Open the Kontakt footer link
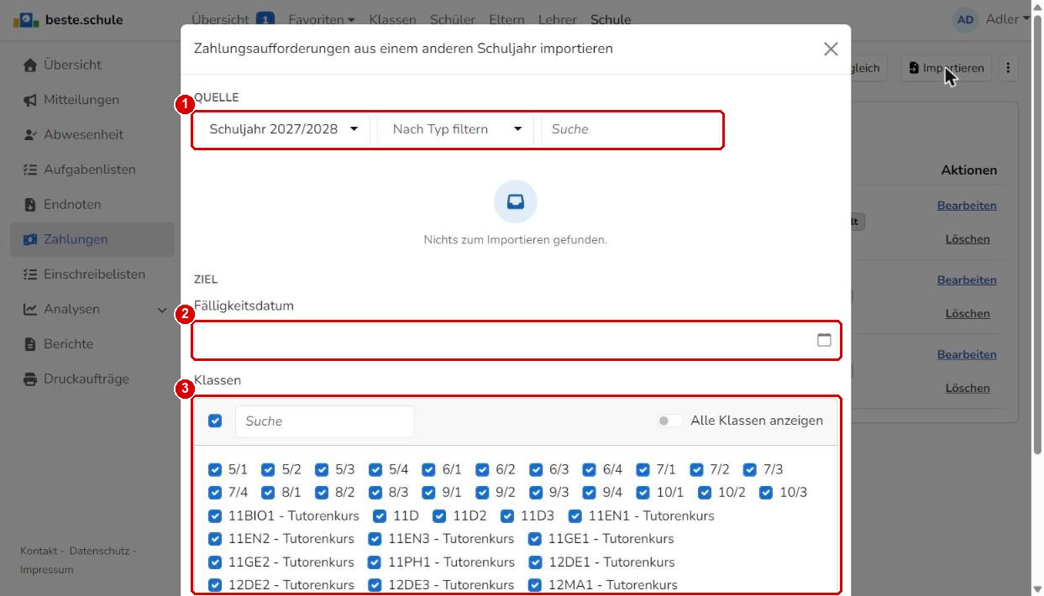The width and height of the screenshot is (1044, 596). pos(39,551)
